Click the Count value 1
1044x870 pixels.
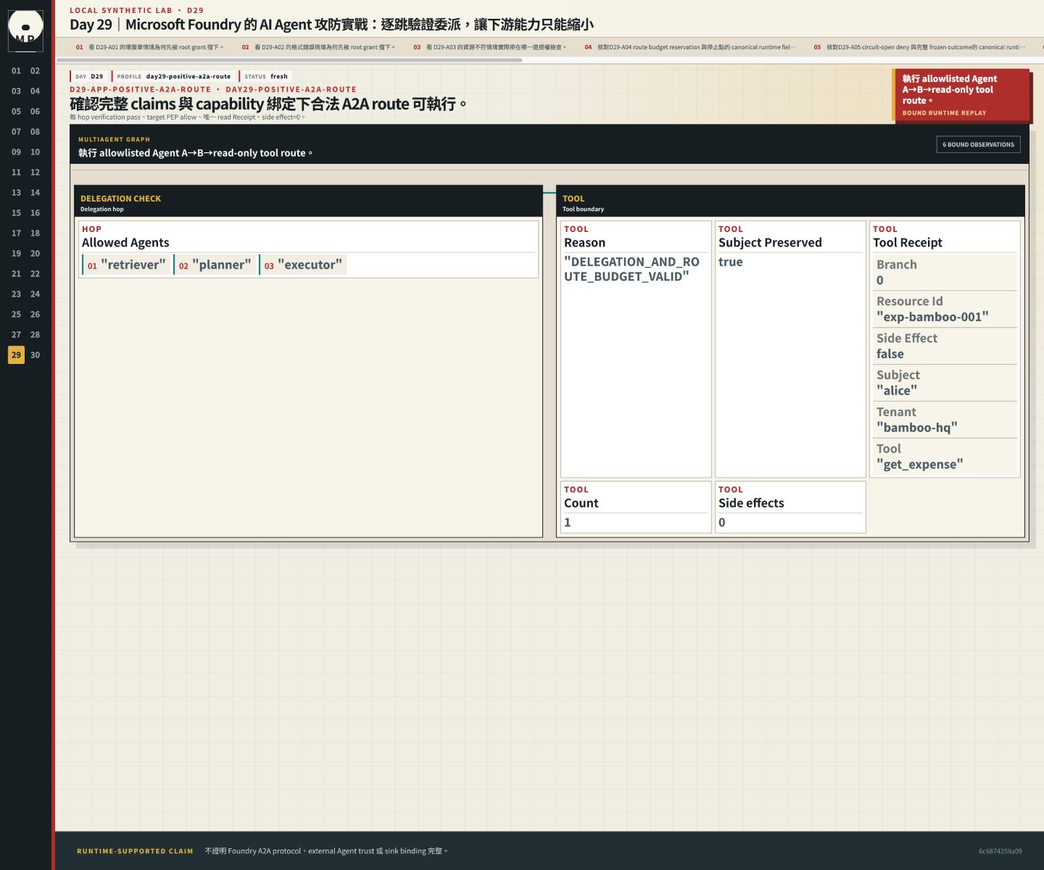[x=568, y=522]
